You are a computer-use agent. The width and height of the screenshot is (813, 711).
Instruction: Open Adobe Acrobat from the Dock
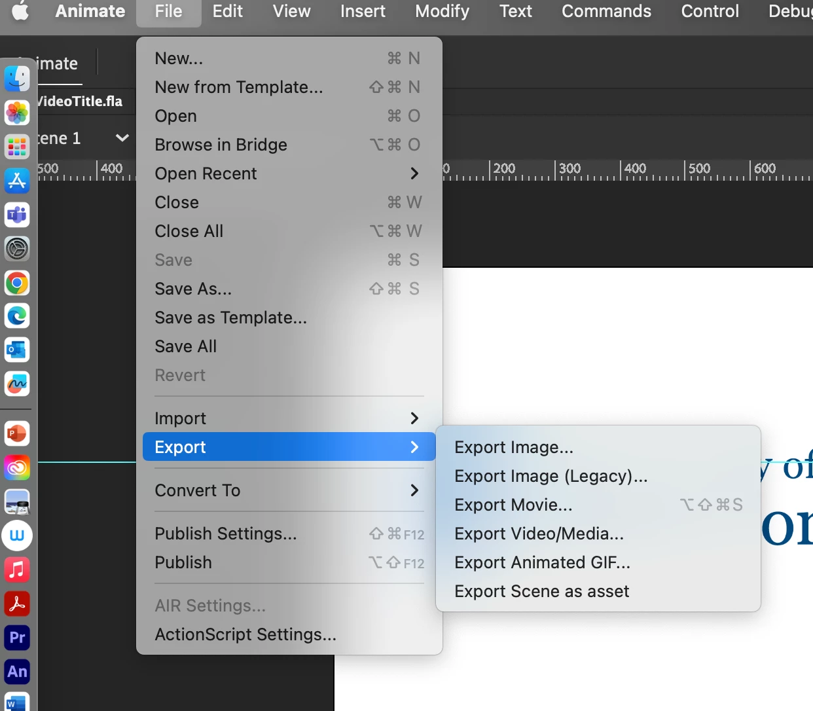tap(17, 604)
